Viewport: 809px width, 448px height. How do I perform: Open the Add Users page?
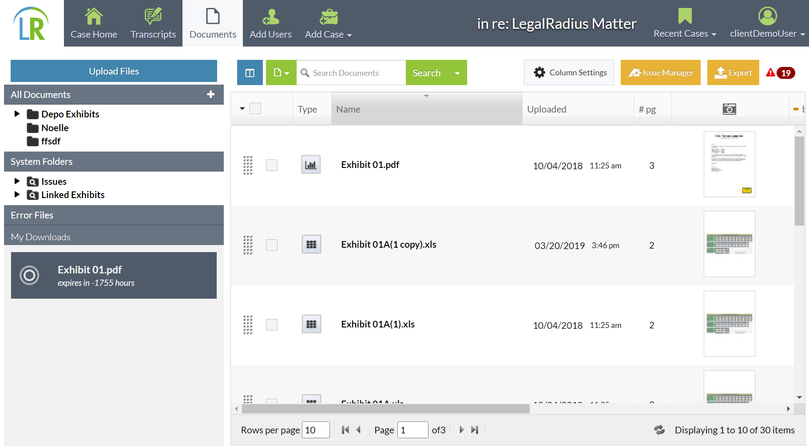[x=270, y=23]
